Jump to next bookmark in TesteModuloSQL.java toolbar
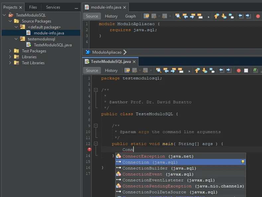Viewport: 262px width, 197px height. click(x=205, y=71)
